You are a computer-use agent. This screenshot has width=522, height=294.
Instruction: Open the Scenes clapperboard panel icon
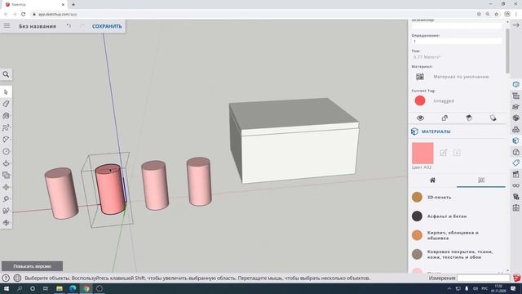516,174
